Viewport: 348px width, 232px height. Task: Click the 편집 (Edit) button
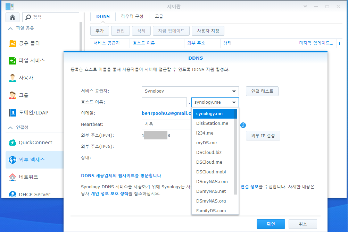pyautogui.click(x=121, y=31)
